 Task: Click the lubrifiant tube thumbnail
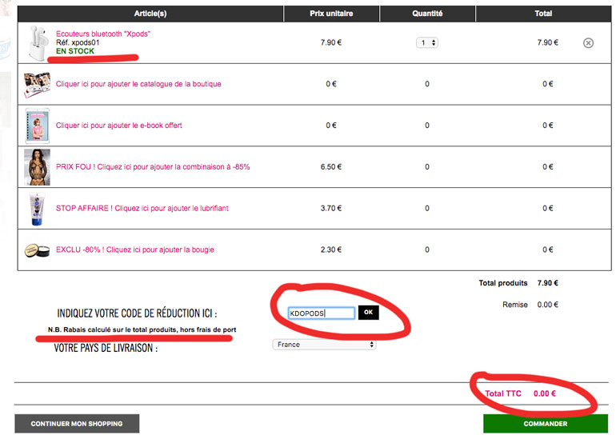[x=37, y=209]
